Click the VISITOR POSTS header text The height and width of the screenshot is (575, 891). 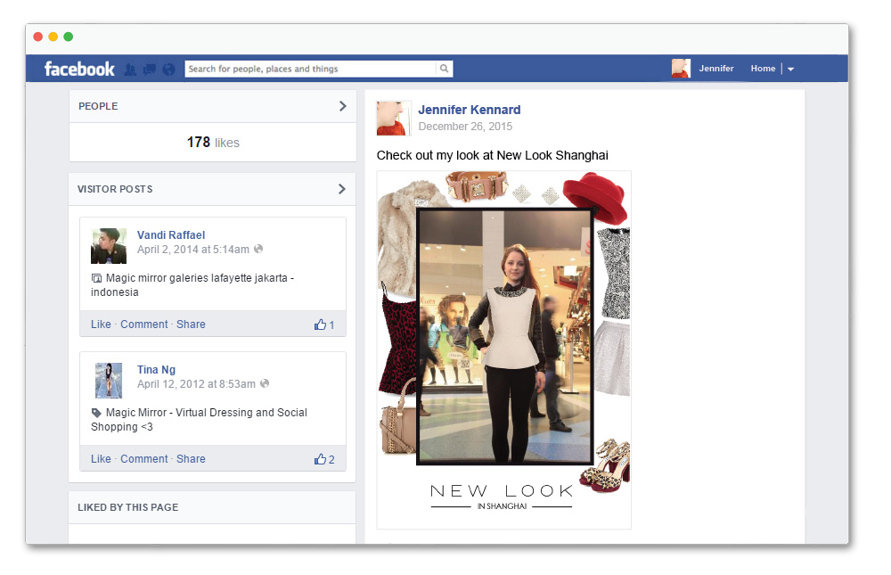(x=115, y=189)
